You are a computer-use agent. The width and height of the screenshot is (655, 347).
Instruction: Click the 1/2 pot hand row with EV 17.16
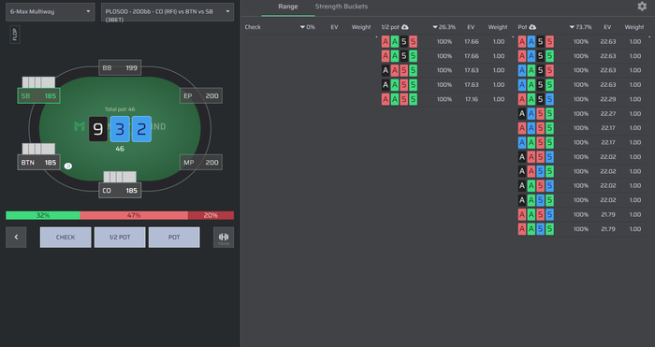(444, 99)
